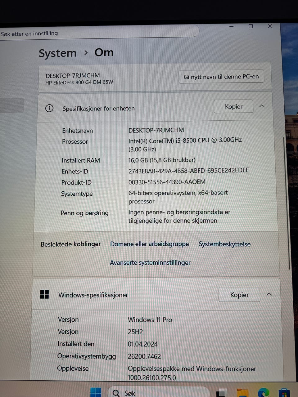Click the Operativsystembygg label
Screen dimensions: 298x397
pos(87,356)
